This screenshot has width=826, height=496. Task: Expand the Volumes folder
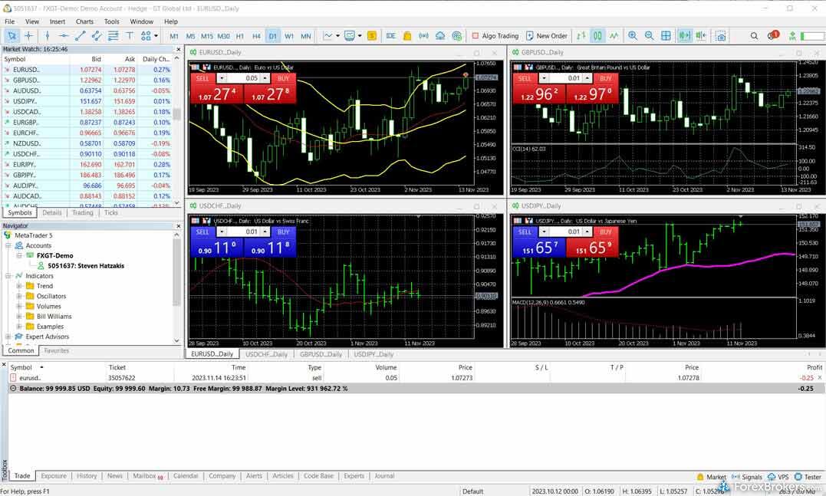pyautogui.click(x=19, y=306)
